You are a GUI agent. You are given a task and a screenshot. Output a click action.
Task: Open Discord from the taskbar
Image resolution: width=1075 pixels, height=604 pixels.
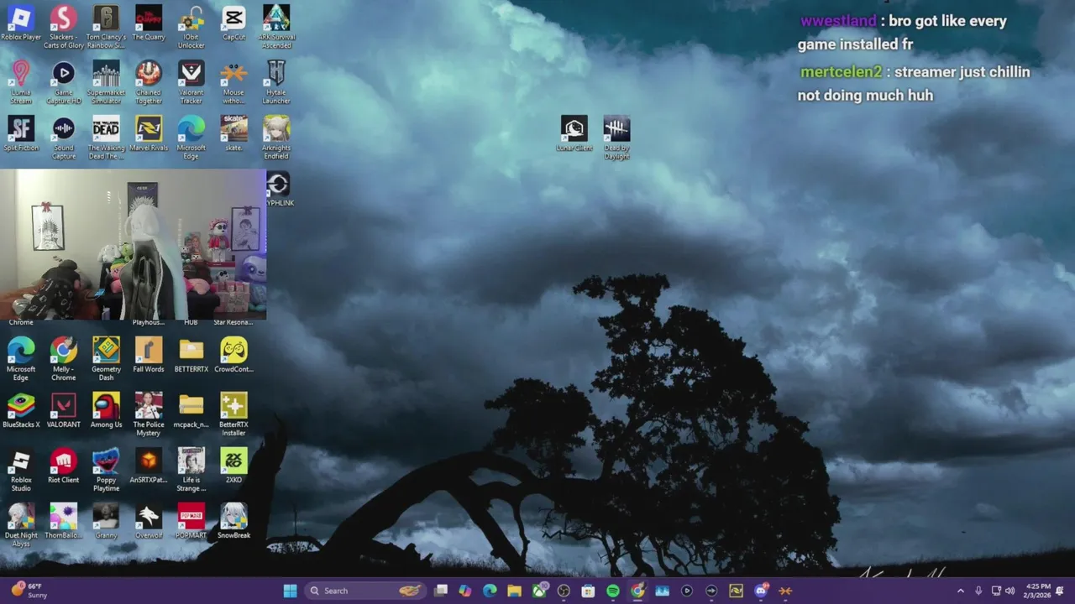click(x=761, y=591)
